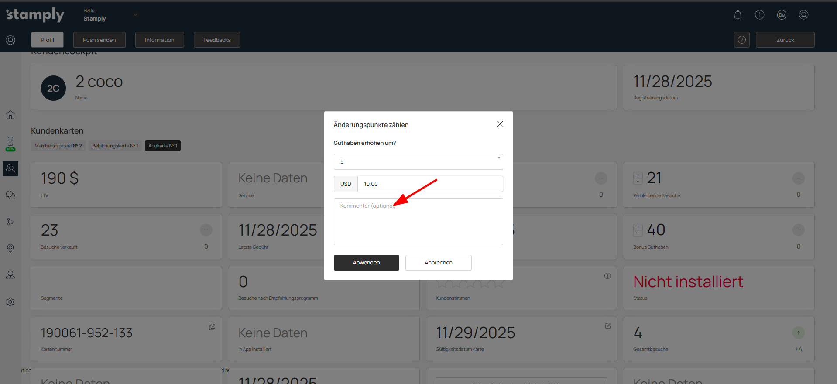The width and height of the screenshot is (837, 384).
Task: Open the Feedbacks tab
Action: pos(217,40)
